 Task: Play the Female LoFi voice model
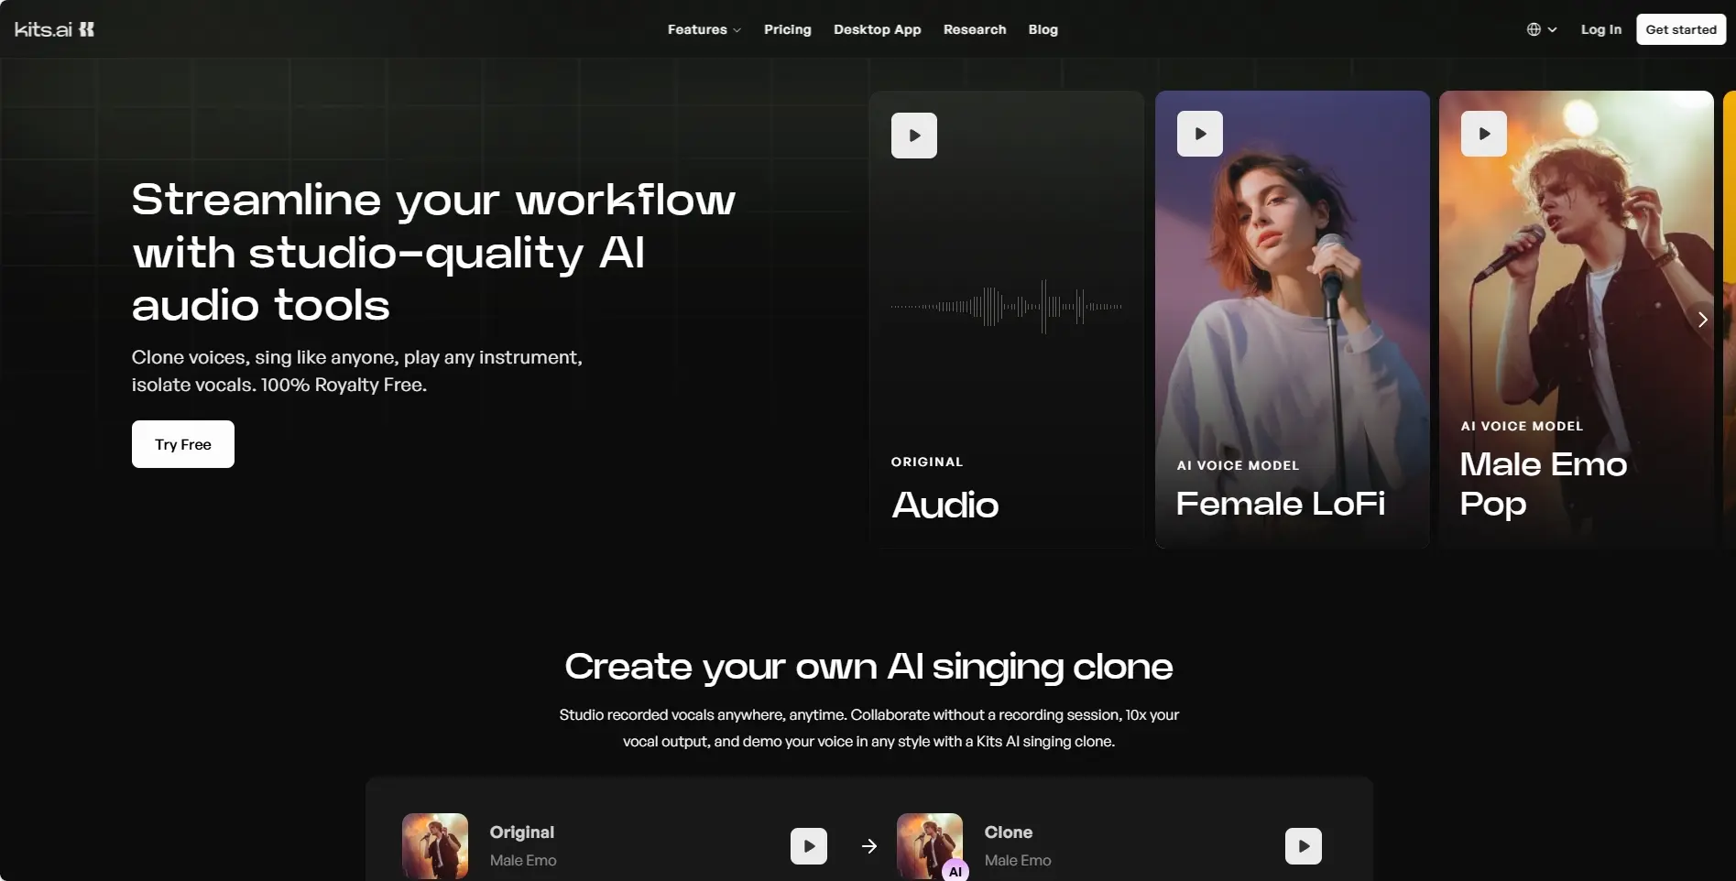coord(1199,134)
